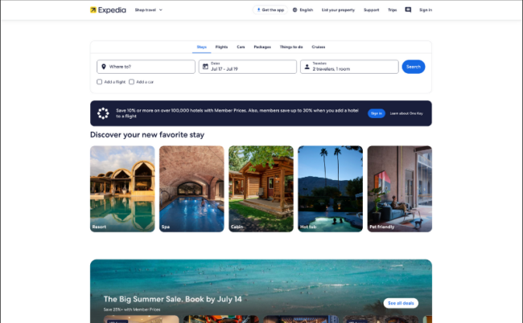The width and height of the screenshot is (523, 323).
Task: Switch to the Flights tab
Action: 221,47
